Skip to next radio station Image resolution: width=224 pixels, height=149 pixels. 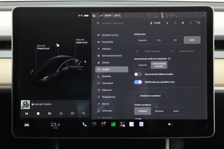point(50,113)
